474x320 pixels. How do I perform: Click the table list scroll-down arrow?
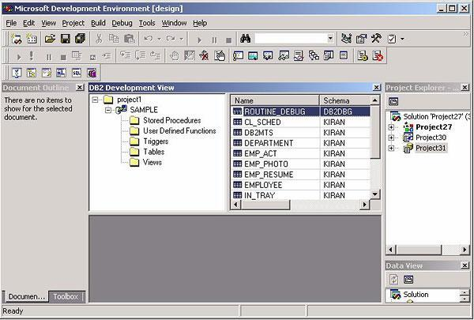pyautogui.click(x=374, y=194)
